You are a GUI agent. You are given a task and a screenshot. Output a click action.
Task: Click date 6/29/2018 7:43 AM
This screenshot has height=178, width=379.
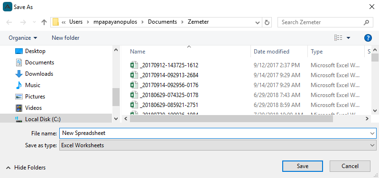(277, 95)
